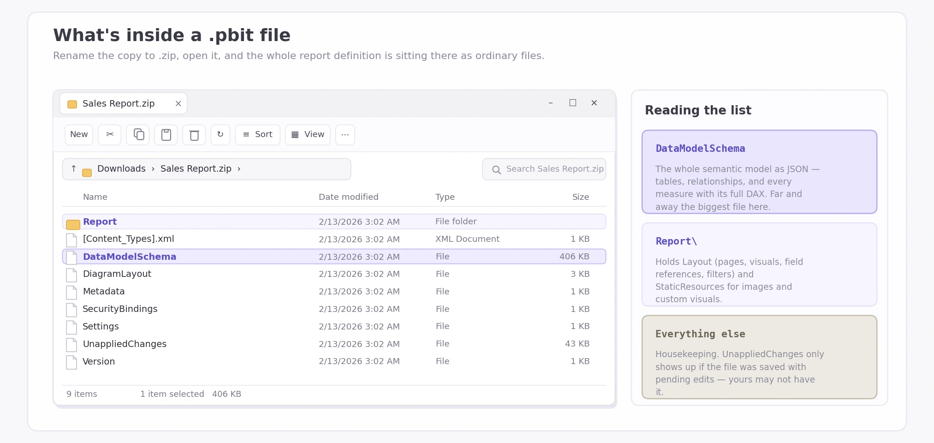Focus the Search Sales Report.zip field
Image resolution: width=934 pixels, height=443 pixels.
(544, 169)
